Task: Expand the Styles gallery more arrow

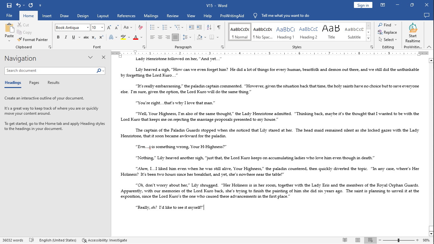Action: [x=368, y=38]
